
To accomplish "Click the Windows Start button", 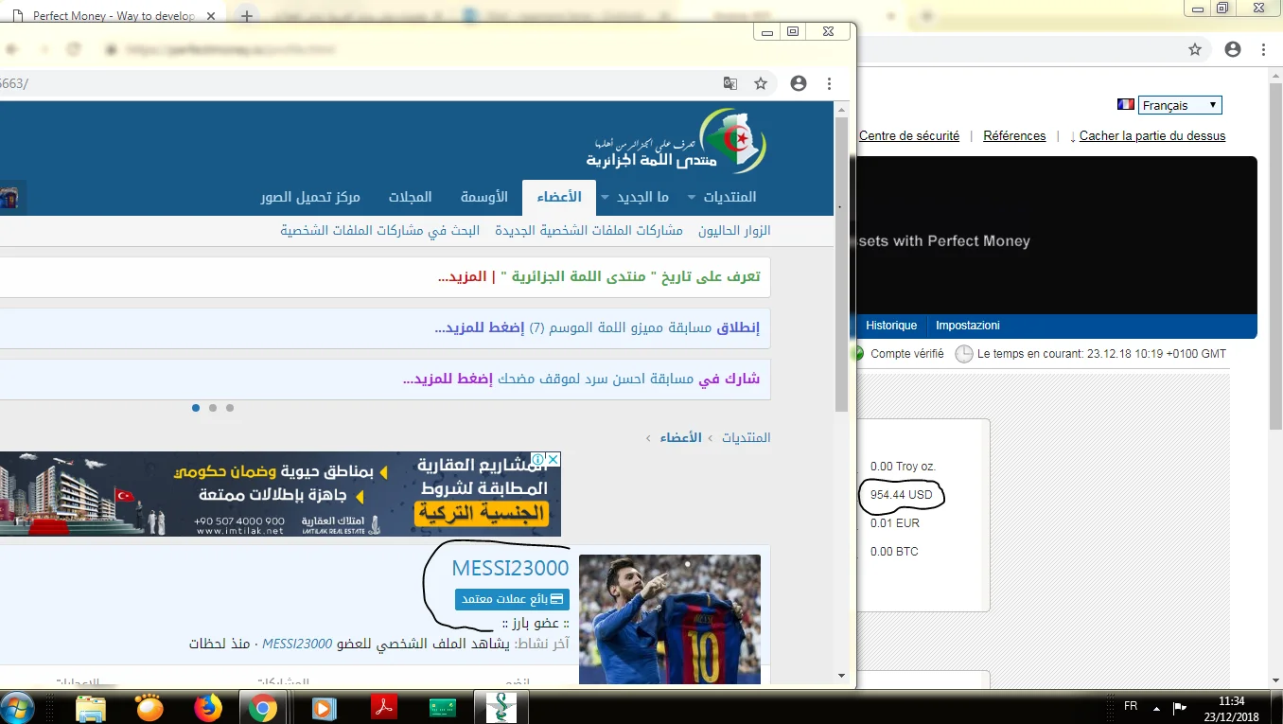I will click(18, 707).
